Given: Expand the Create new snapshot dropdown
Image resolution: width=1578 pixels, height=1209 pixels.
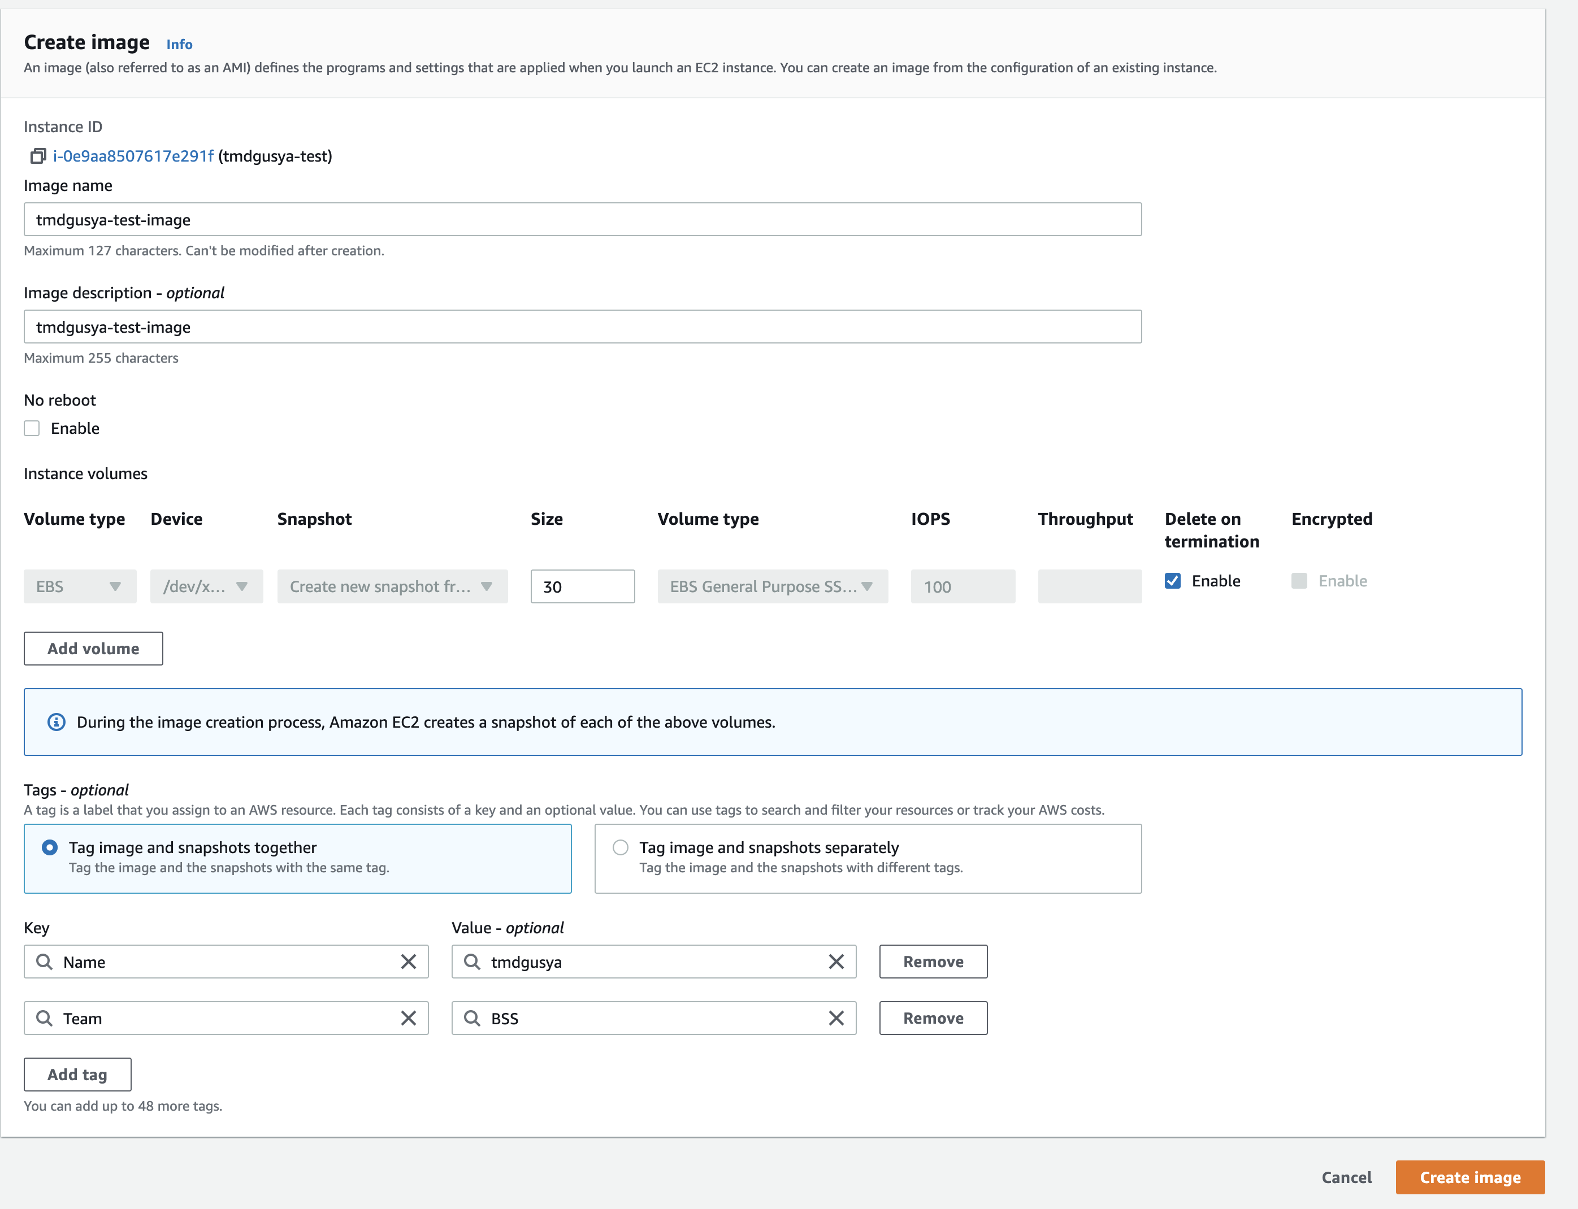Looking at the screenshot, I should [x=392, y=586].
